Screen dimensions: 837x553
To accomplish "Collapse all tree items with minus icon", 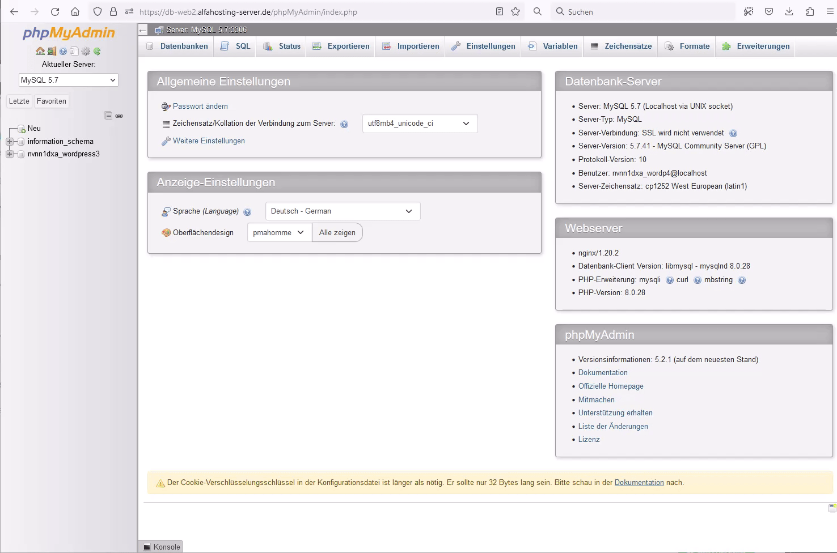I will 108,116.
